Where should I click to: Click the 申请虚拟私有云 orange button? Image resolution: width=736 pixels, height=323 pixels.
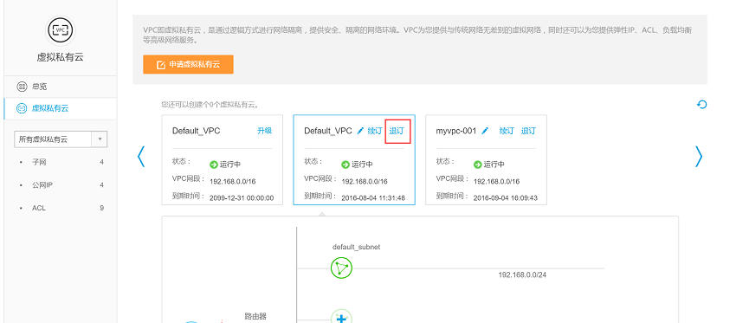(x=188, y=65)
